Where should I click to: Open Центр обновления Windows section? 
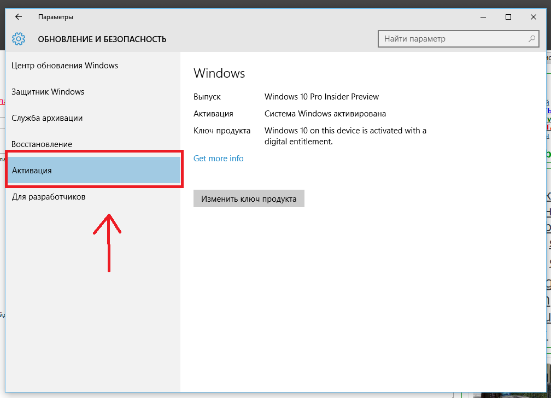pos(65,66)
